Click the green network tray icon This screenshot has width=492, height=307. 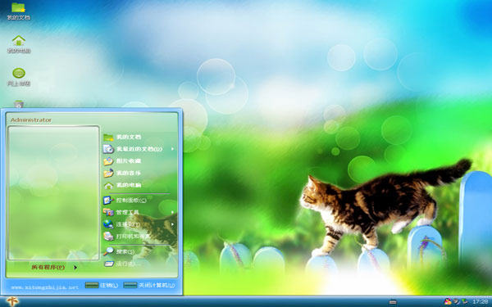[x=464, y=301]
